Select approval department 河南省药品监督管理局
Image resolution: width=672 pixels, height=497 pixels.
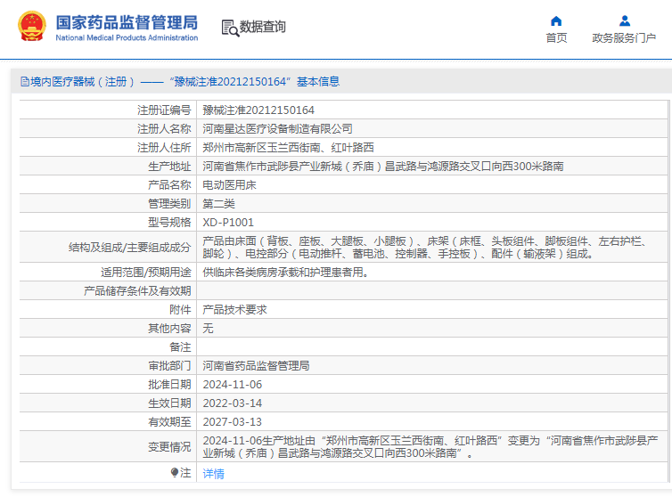click(256, 365)
